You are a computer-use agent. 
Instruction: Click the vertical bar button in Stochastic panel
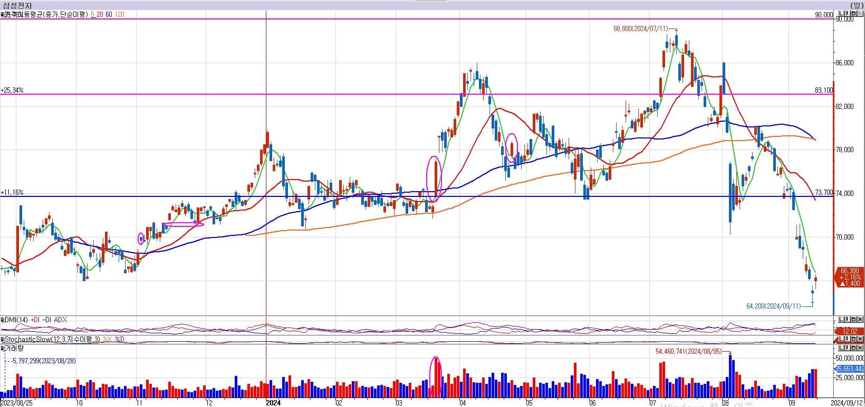click(847, 339)
